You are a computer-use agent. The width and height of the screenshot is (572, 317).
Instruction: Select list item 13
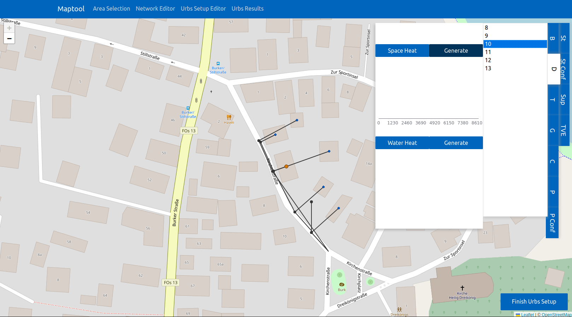[515, 68]
